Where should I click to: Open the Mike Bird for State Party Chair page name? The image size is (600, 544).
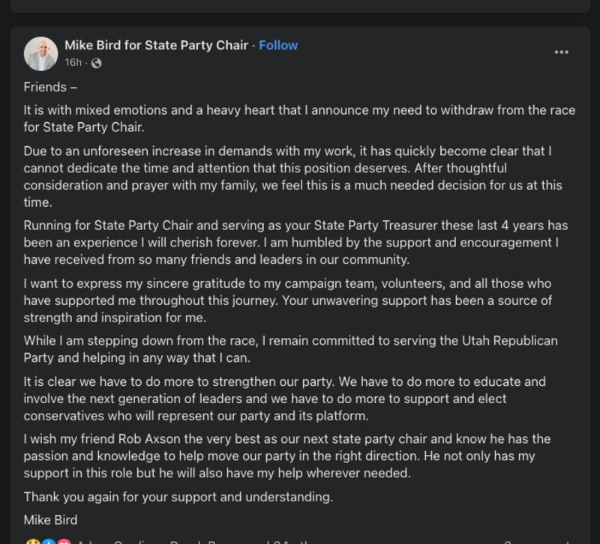157,45
